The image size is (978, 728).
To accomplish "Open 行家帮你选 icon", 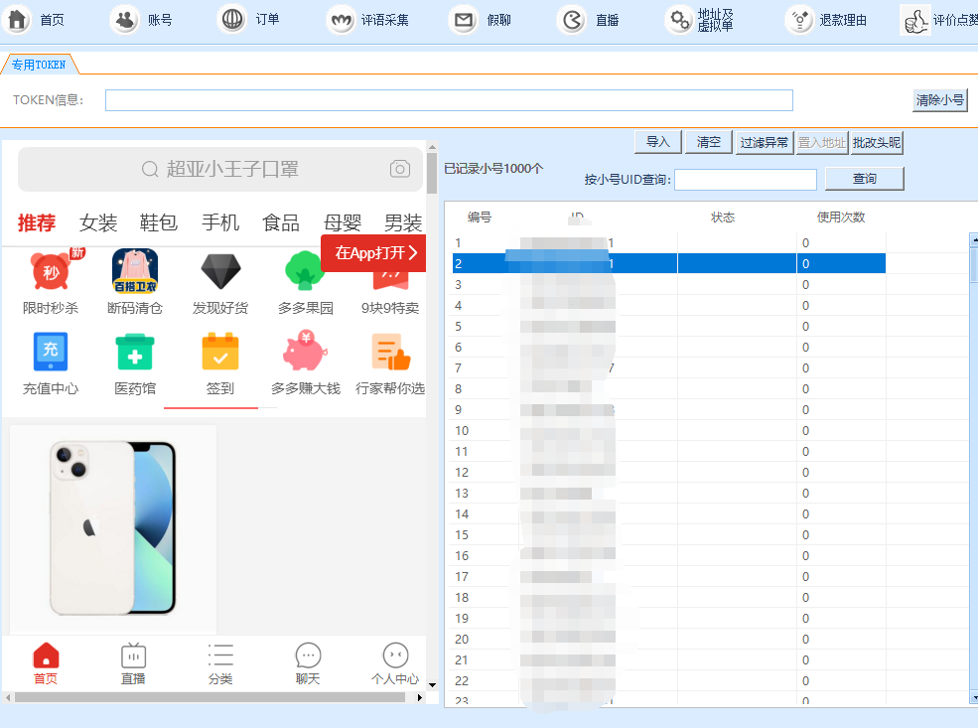I will [x=391, y=352].
